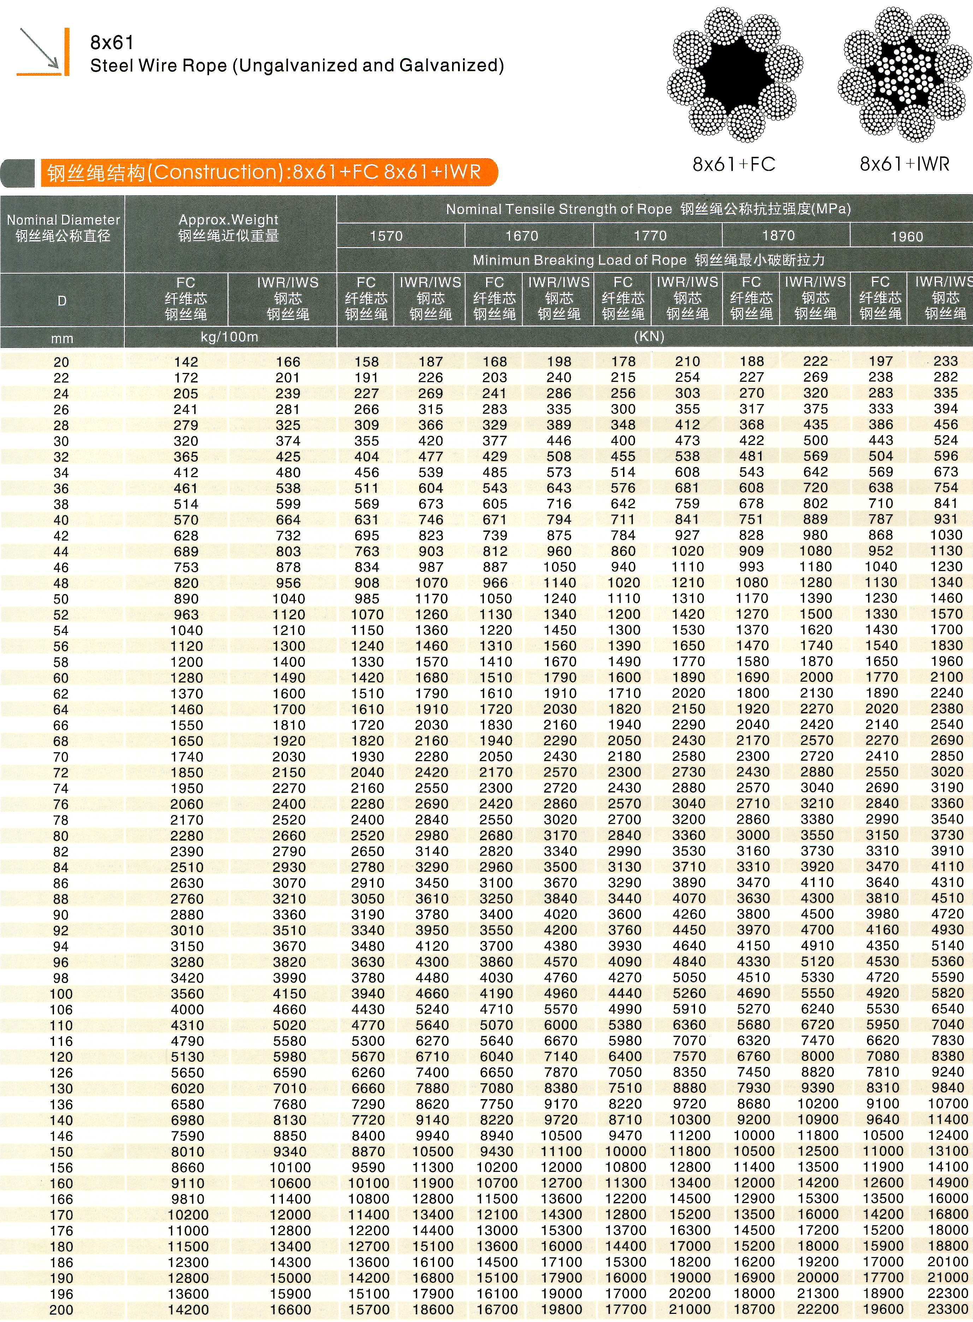This screenshot has height=1322, width=973.
Task: Click value 4510 in the 88 mm row
Action: 948,898
